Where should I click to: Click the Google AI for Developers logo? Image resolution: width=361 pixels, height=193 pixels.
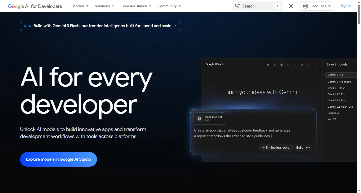(35, 6)
